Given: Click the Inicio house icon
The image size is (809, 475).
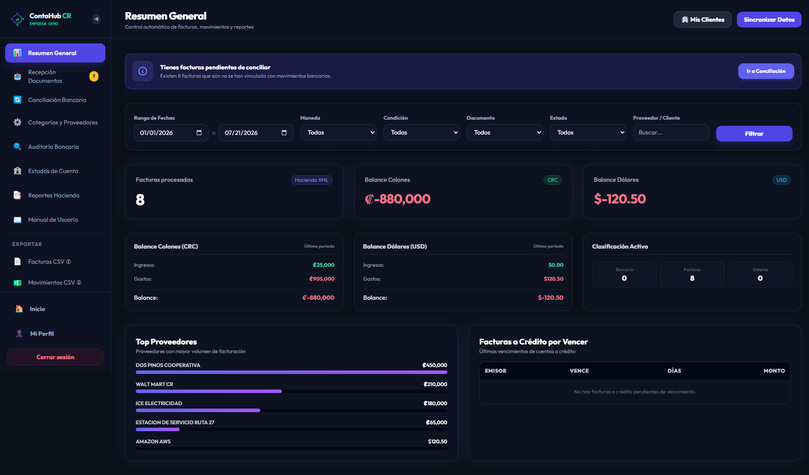Looking at the screenshot, I should (x=19, y=309).
